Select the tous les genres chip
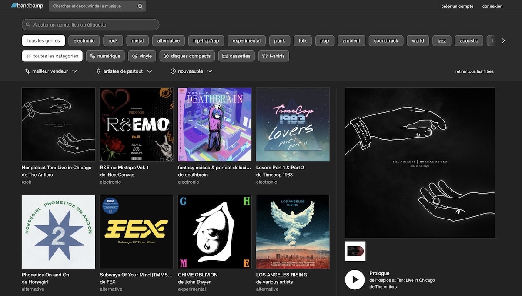This screenshot has width=522, height=296. click(x=43, y=41)
